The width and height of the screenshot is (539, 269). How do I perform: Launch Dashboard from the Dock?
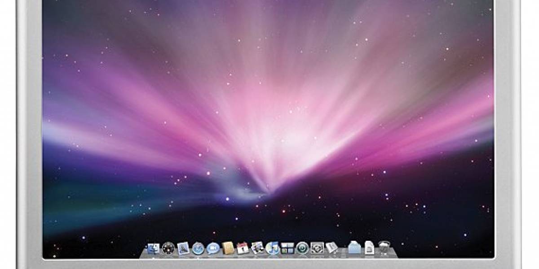coord(168,247)
